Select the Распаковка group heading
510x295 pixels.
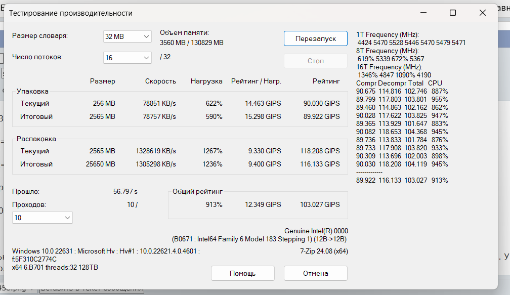36,139
